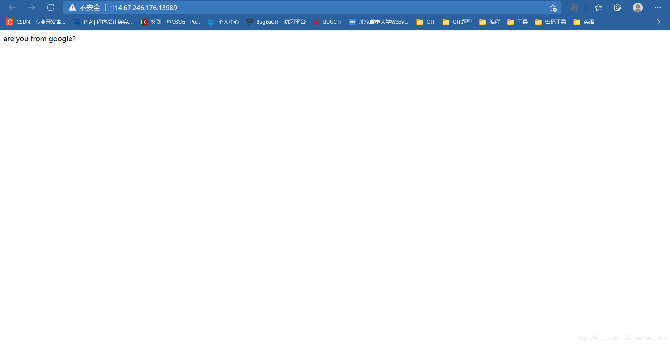Click the browser back arrow
The width and height of the screenshot is (670, 344).
12,7
